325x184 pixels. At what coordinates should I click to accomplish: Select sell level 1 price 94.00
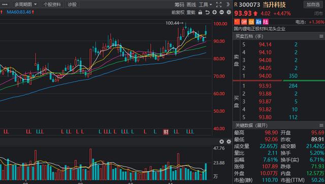[265, 76]
